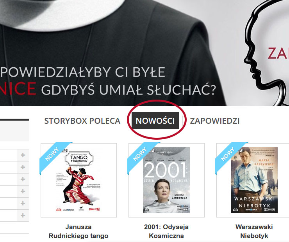Open the ZAPOWIEDZI tab
289x242 pixels.
click(215, 121)
